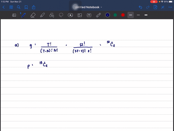Tap the 1:12 PM clock
The image size is (174, 131).
click(5, 2)
